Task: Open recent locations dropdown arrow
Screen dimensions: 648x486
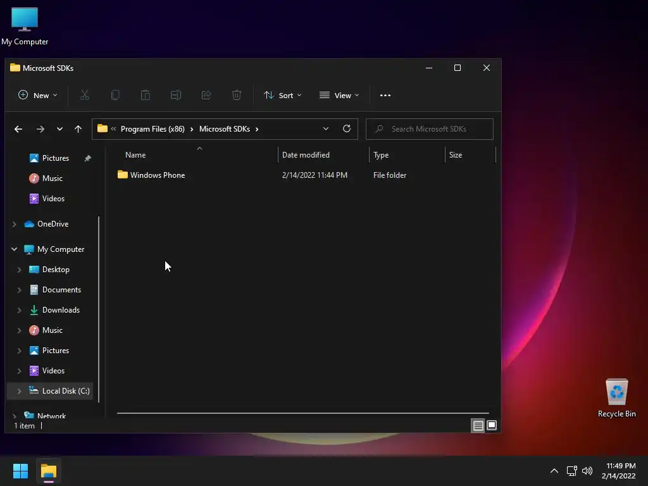Action: pos(59,129)
